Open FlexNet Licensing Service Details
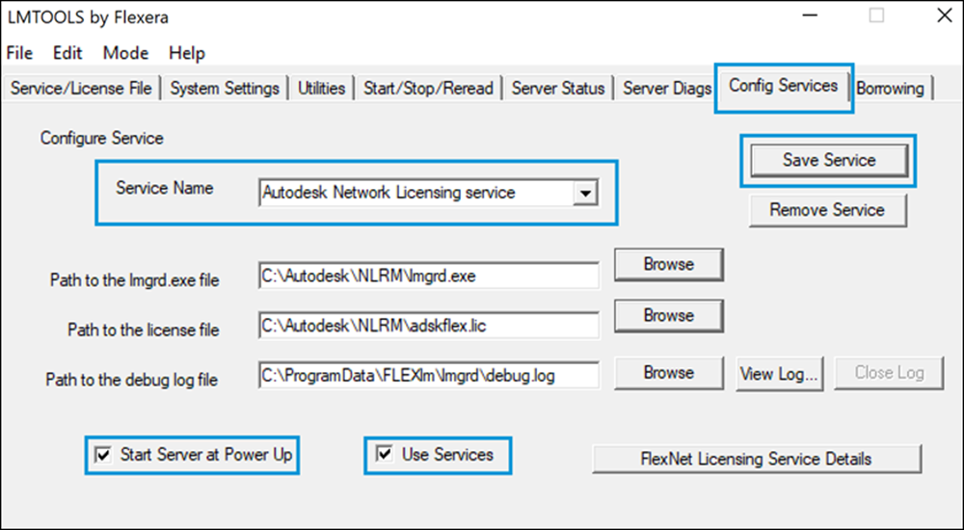This screenshot has width=964, height=530. pos(756,459)
